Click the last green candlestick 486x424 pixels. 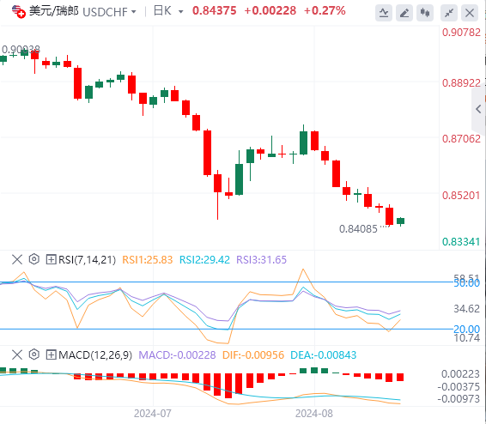[x=400, y=221]
